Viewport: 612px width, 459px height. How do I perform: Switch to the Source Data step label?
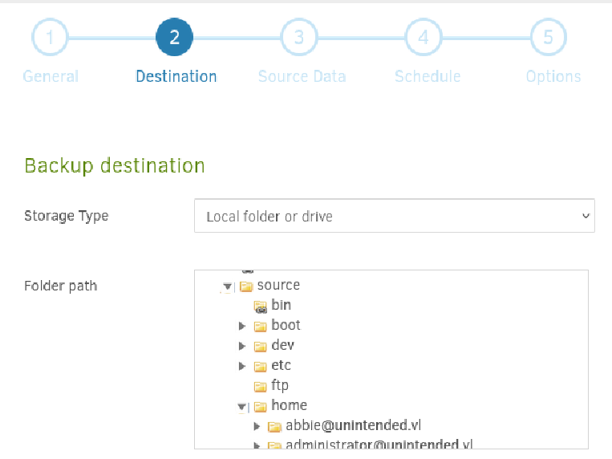tap(302, 76)
